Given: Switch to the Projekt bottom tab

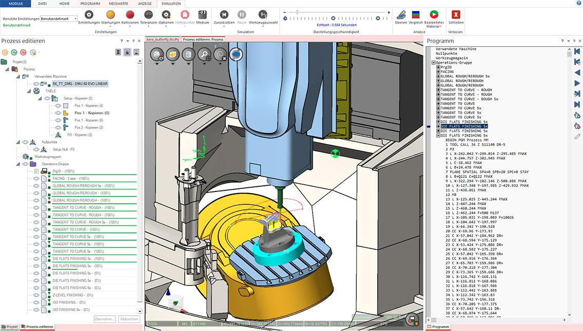Looking at the screenshot, I should (9, 326).
